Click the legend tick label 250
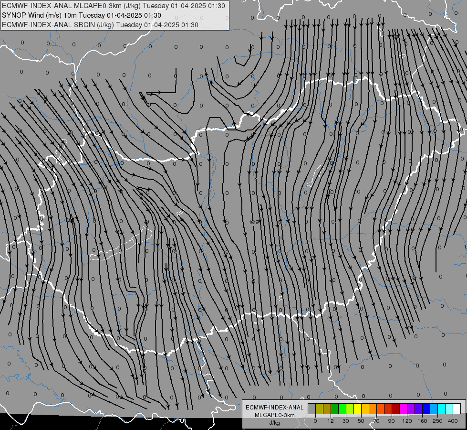Viewport: 467px width, 430px height. click(437, 421)
